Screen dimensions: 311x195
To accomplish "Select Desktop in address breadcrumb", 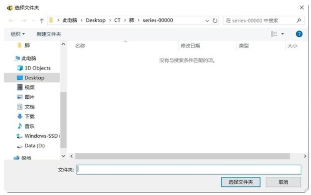I will pyautogui.click(x=96, y=20).
